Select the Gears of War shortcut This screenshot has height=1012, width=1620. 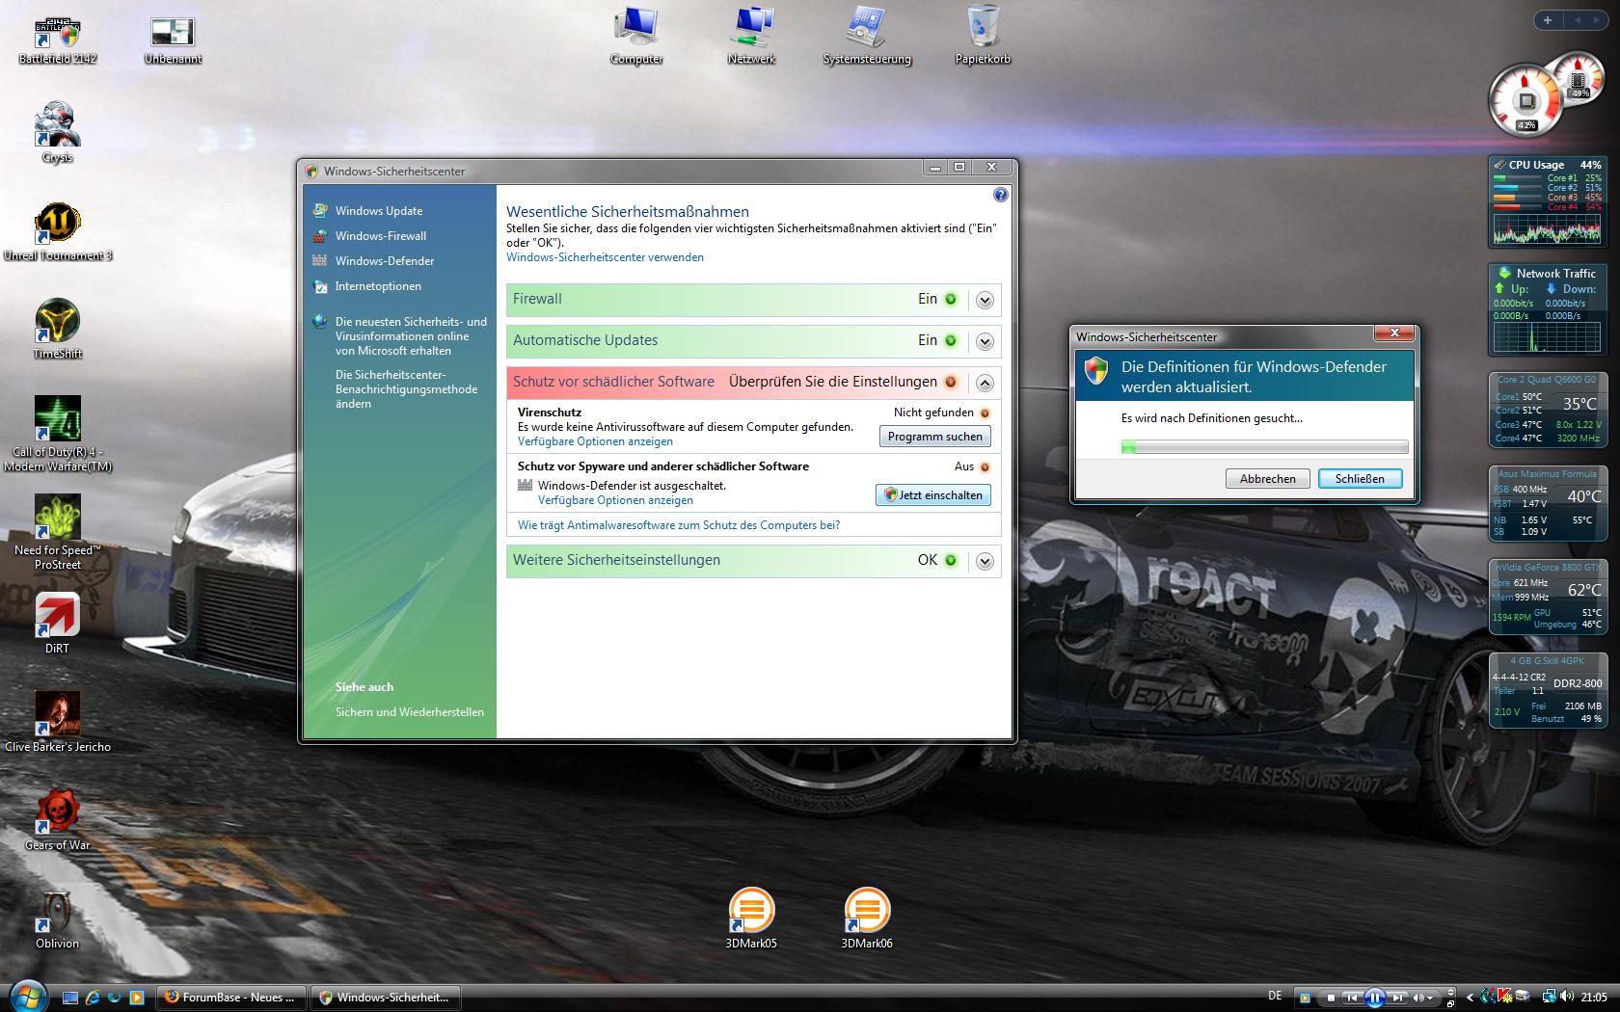[58, 820]
